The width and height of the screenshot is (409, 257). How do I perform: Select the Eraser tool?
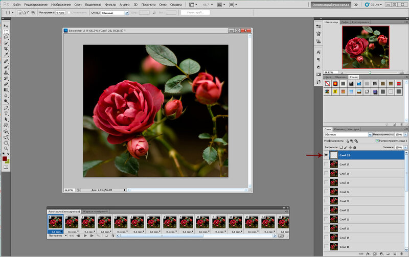coord(6,84)
